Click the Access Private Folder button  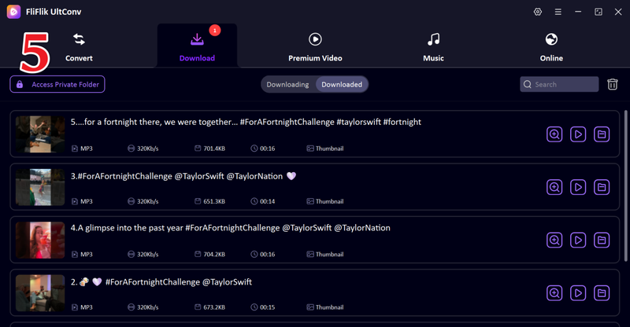click(57, 84)
